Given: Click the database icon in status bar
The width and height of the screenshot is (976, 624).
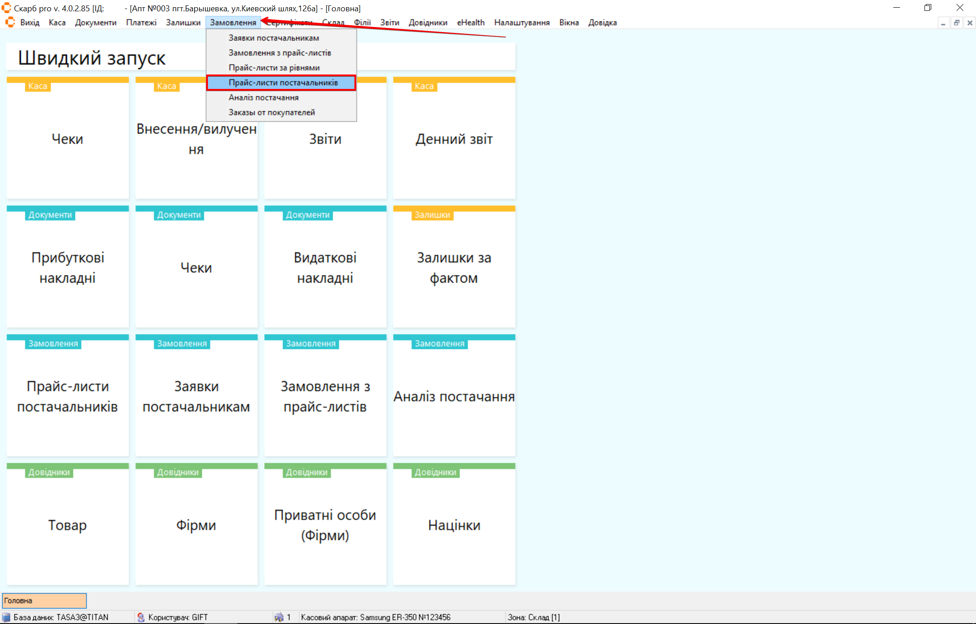Looking at the screenshot, I should tap(6, 617).
